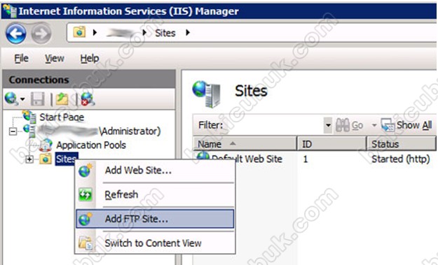Image resolution: width=438 pixels, height=265 pixels.
Task: Click the Application Pools icon
Action: pos(46,145)
